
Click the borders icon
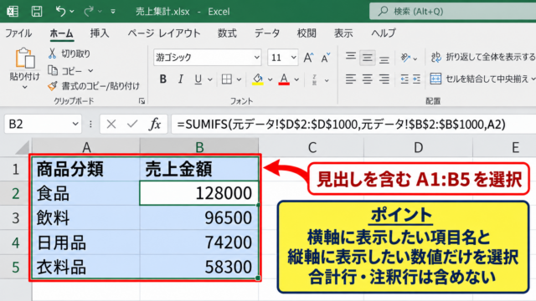(x=227, y=79)
